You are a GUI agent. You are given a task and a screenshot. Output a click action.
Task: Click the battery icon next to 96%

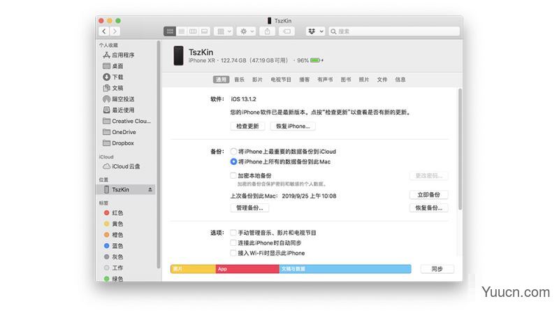pos(316,60)
